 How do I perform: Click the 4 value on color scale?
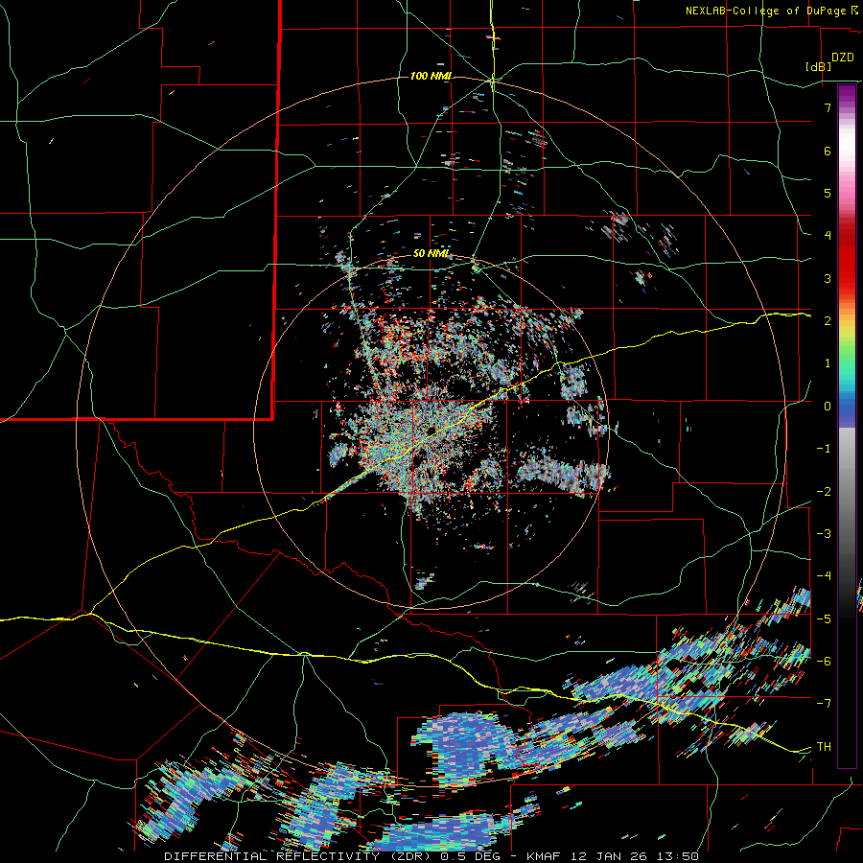pyautogui.click(x=828, y=236)
